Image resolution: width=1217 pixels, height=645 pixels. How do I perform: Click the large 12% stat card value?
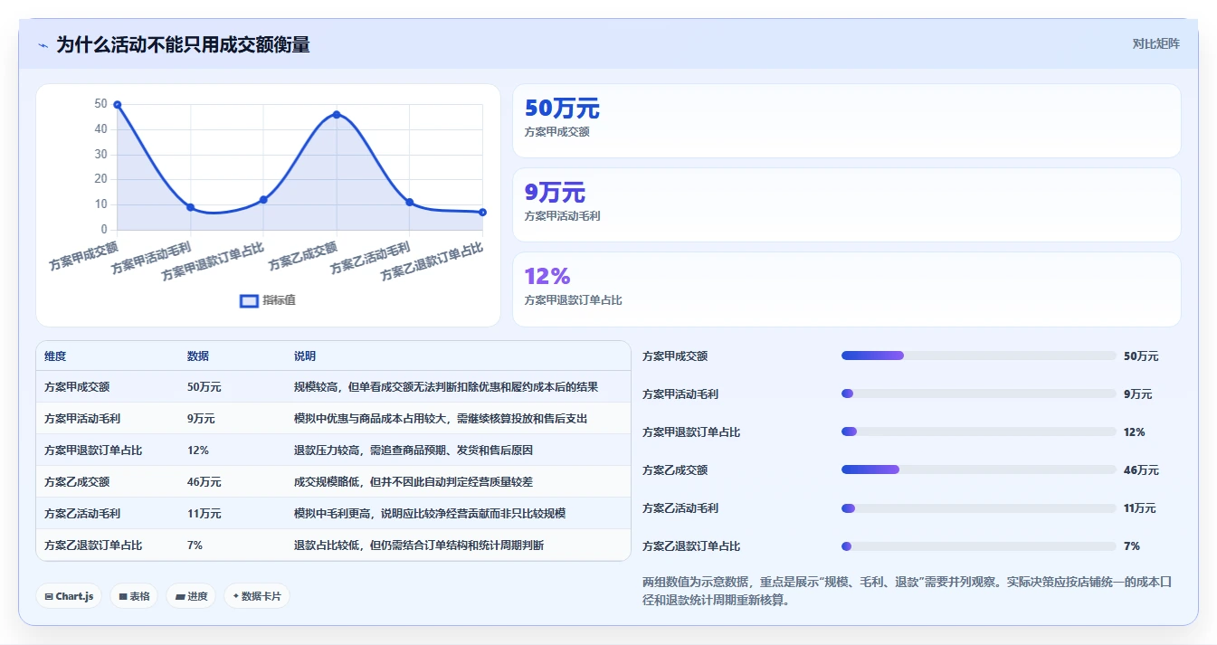click(547, 277)
